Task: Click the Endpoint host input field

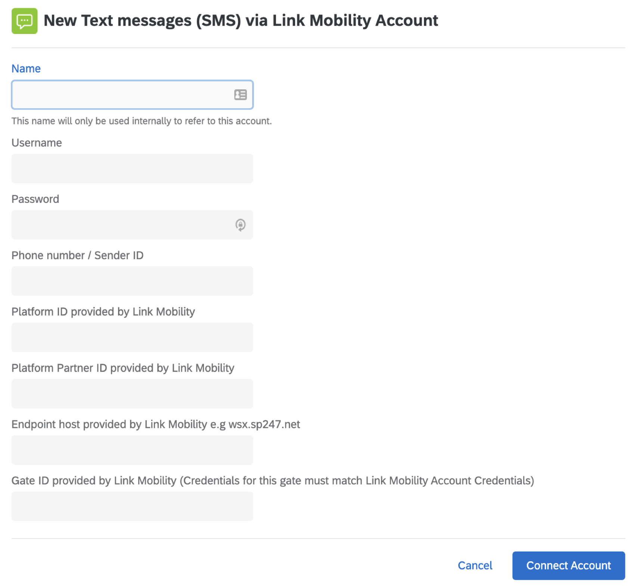Action: point(132,450)
